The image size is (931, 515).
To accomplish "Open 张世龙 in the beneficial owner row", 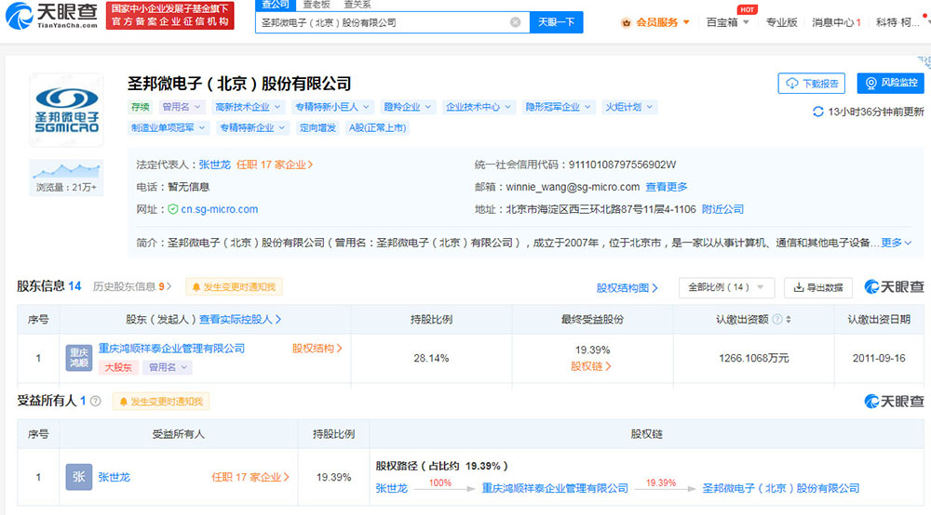I will pos(114,477).
